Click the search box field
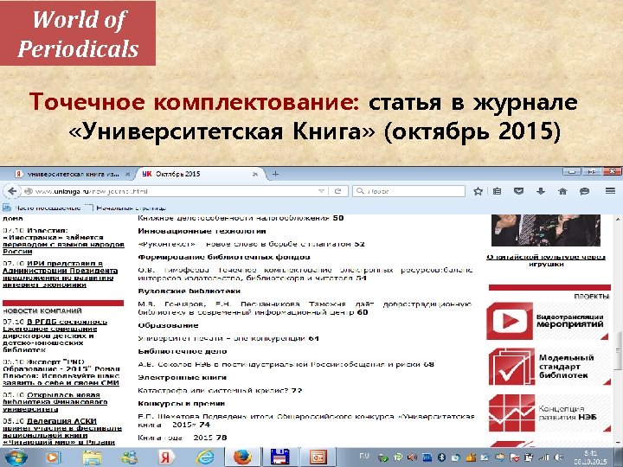The width and height of the screenshot is (623, 467). [408, 191]
